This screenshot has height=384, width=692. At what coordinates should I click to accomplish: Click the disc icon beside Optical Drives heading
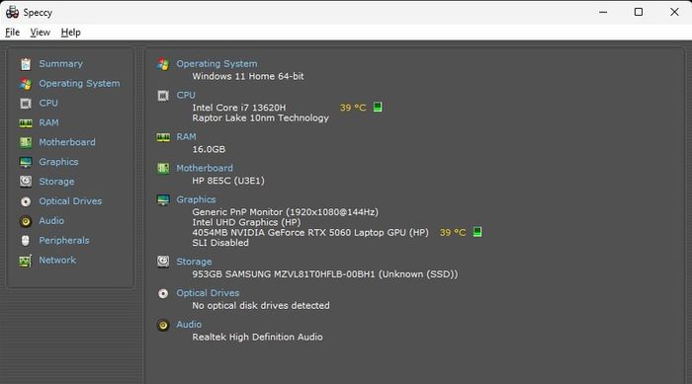(163, 293)
